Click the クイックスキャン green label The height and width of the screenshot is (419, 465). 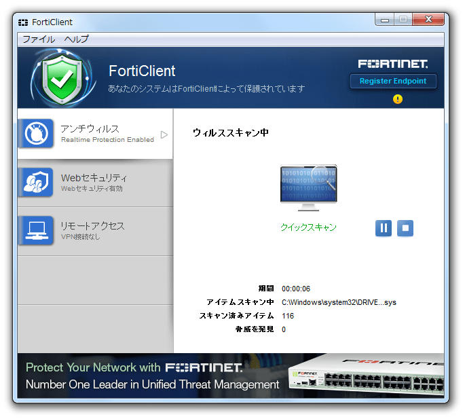pyautogui.click(x=308, y=227)
